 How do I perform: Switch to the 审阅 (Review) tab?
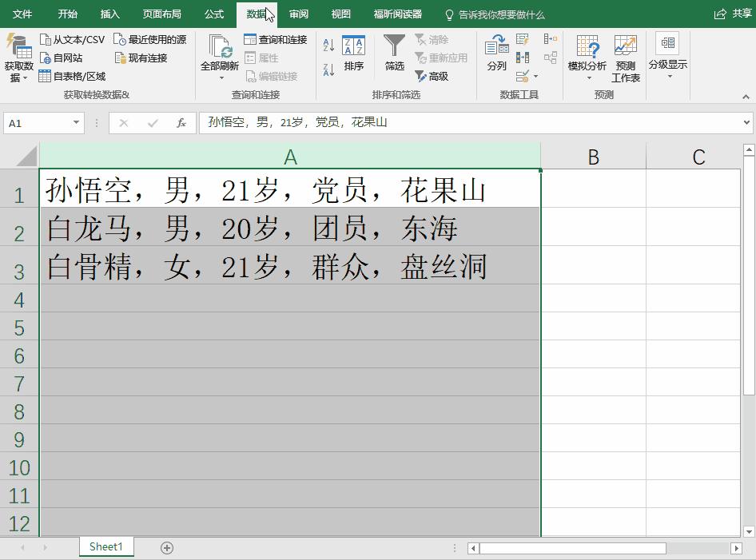pos(298,14)
